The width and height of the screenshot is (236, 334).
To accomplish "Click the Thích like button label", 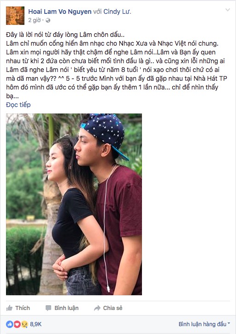I will pyautogui.click(x=23, y=308).
